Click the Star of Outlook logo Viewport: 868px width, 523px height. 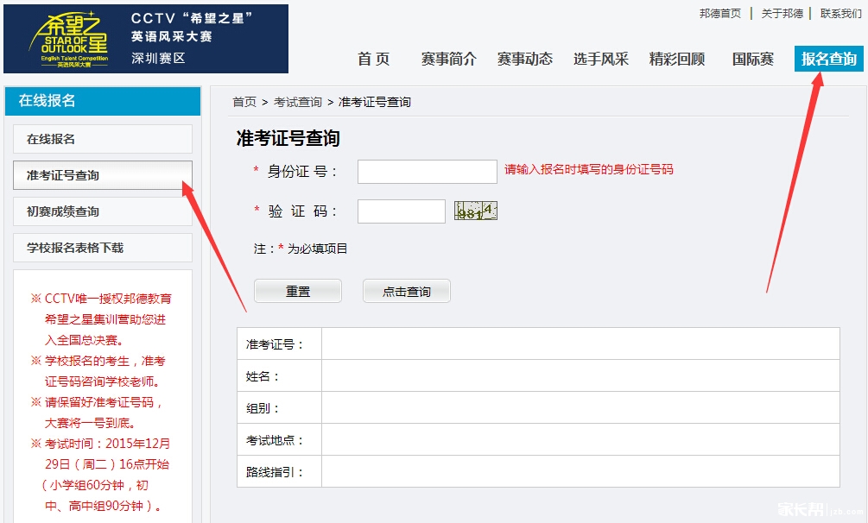click(74, 40)
